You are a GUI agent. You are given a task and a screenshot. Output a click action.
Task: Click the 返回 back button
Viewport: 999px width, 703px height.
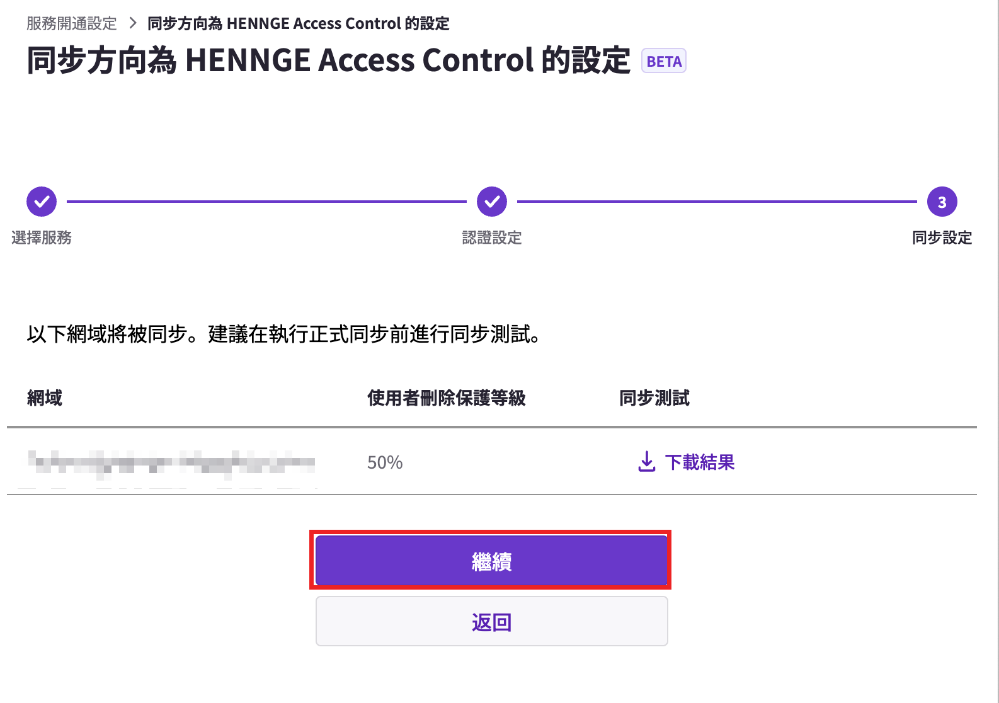coord(491,622)
